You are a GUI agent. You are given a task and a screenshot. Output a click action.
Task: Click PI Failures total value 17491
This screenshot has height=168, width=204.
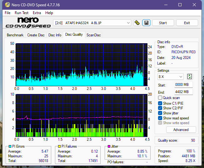[93, 161]
